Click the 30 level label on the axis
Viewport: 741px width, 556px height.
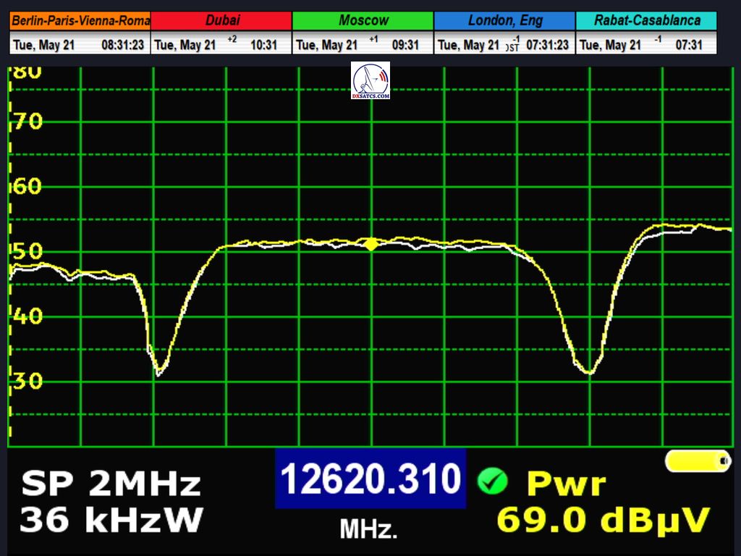click(27, 381)
